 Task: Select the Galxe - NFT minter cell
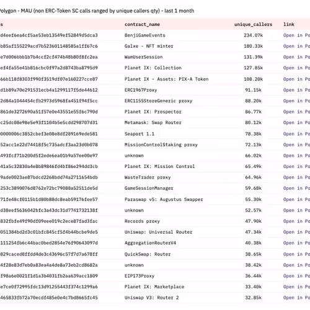pos(149,46)
